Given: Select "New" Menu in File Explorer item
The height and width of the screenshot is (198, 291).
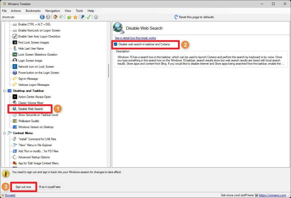Looking at the screenshot, I should [x=35, y=145].
